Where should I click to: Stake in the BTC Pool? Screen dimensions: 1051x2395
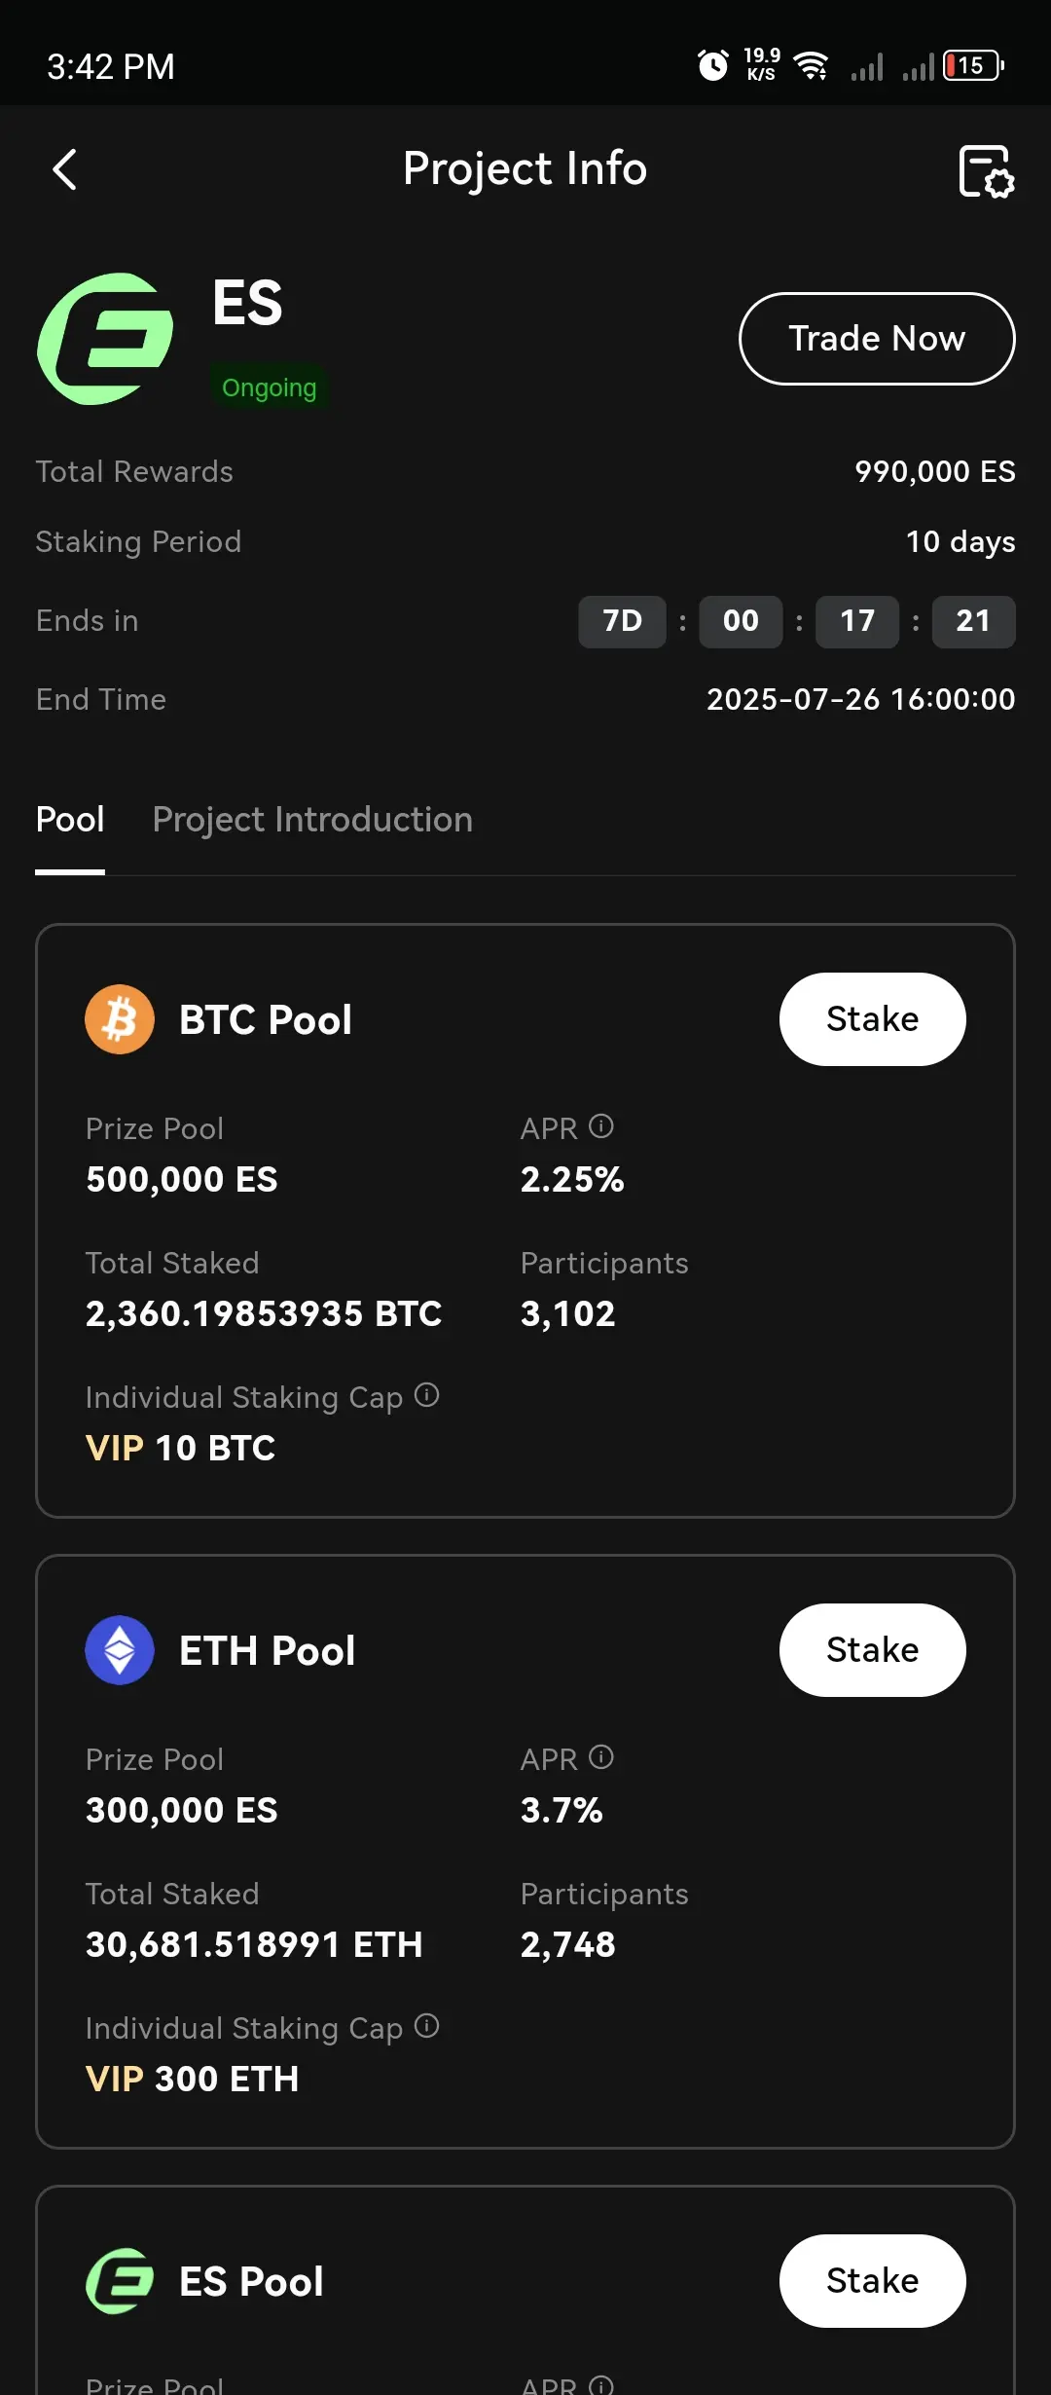[x=872, y=1019]
